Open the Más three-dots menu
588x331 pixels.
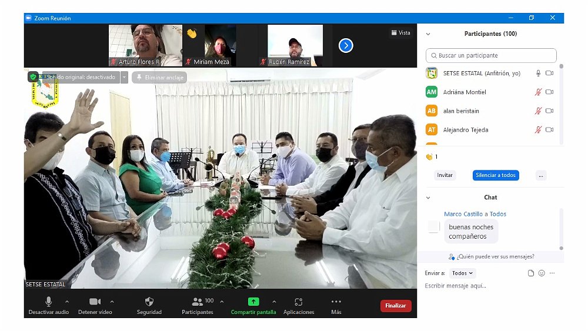(x=336, y=302)
